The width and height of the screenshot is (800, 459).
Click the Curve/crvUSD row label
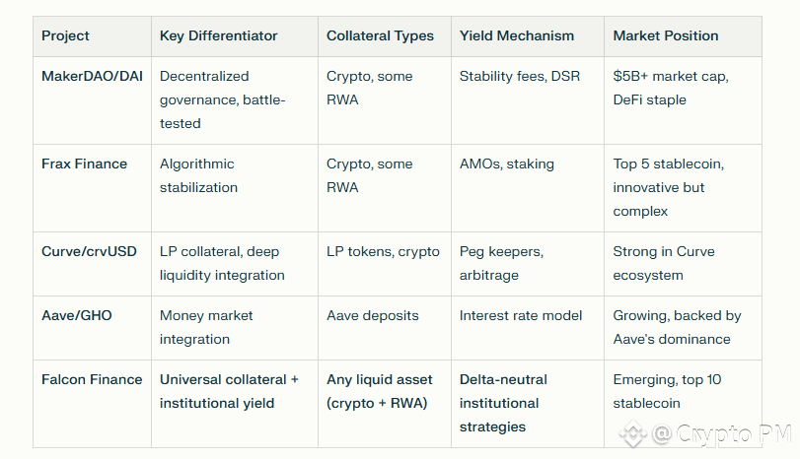[91, 251]
